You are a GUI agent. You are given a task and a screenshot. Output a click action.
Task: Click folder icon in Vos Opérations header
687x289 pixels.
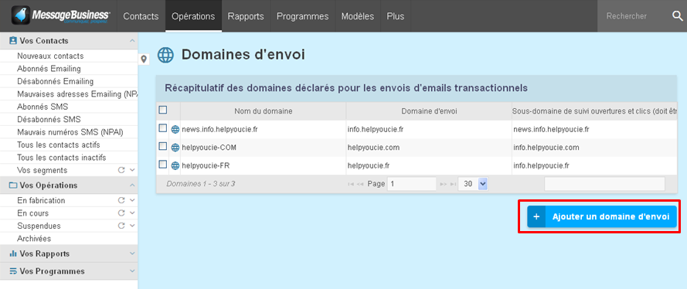click(12, 185)
